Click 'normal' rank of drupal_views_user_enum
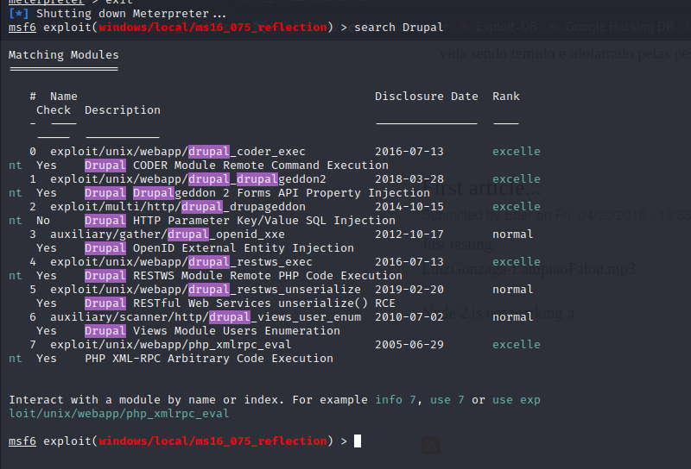 click(512, 317)
